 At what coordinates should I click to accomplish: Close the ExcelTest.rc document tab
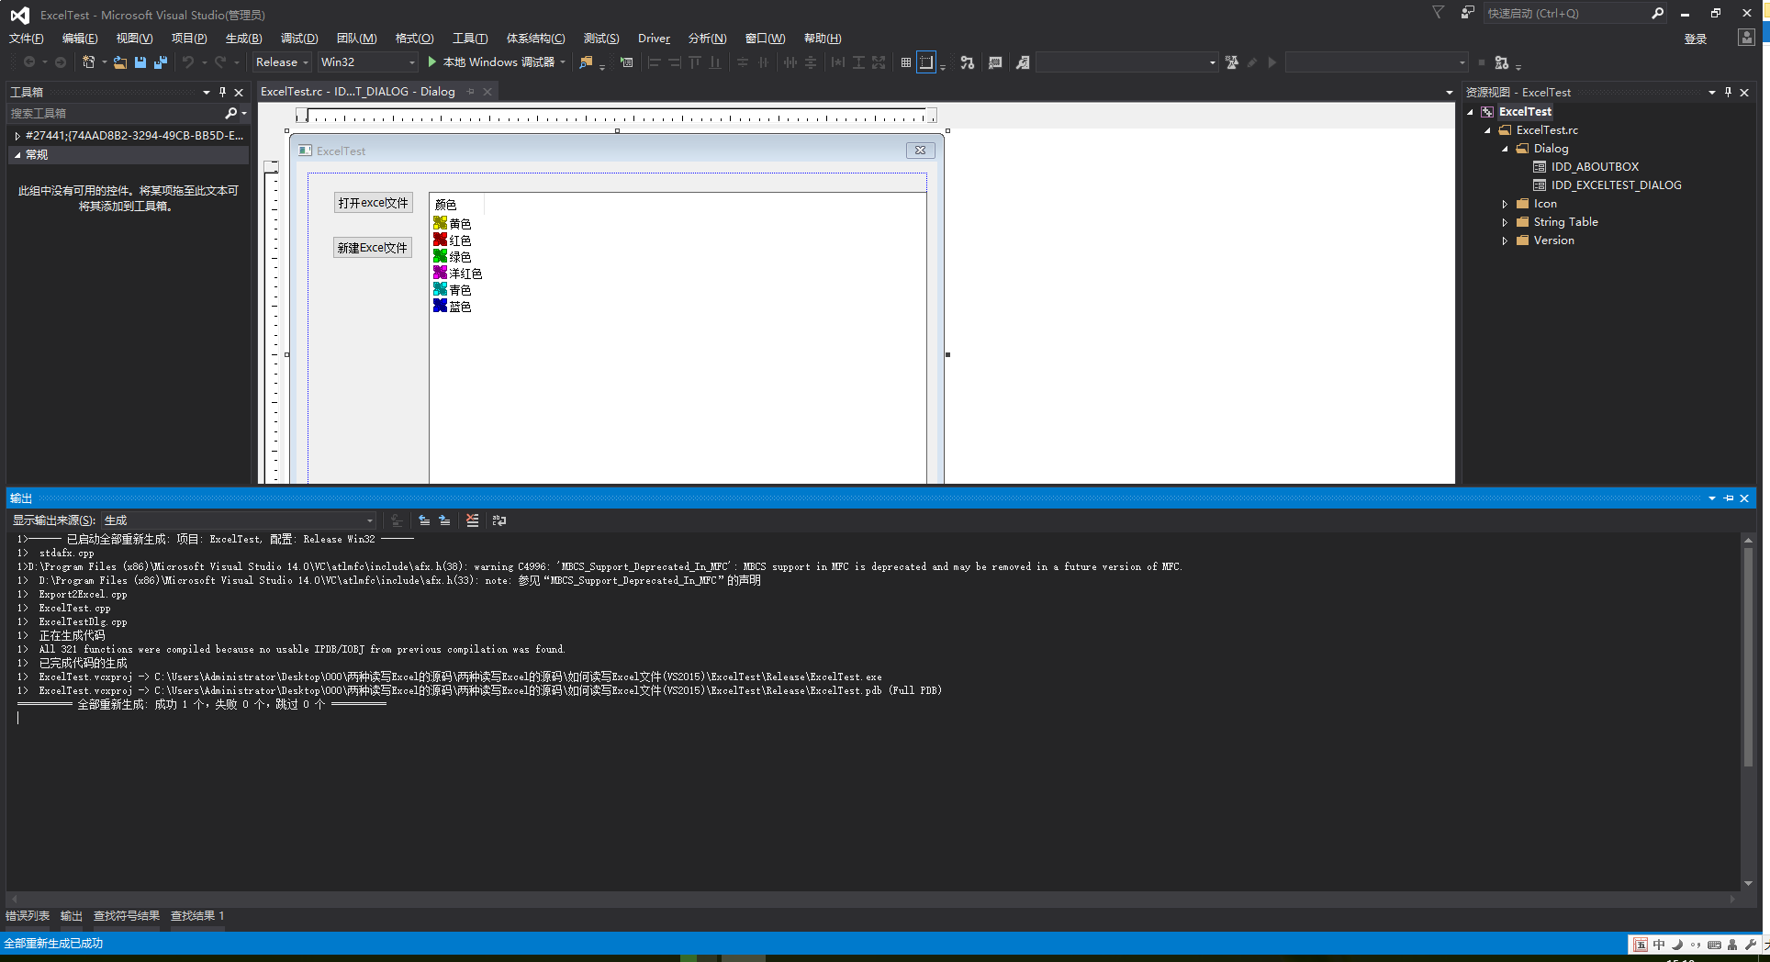[x=487, y=91]
